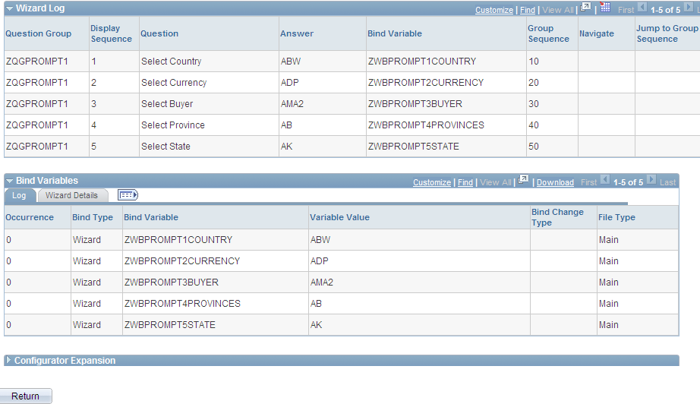Image resolution: width=700 pixels, height=404 pixels.
Task: Click Find link in Wizard Log header
Action: 527,10
